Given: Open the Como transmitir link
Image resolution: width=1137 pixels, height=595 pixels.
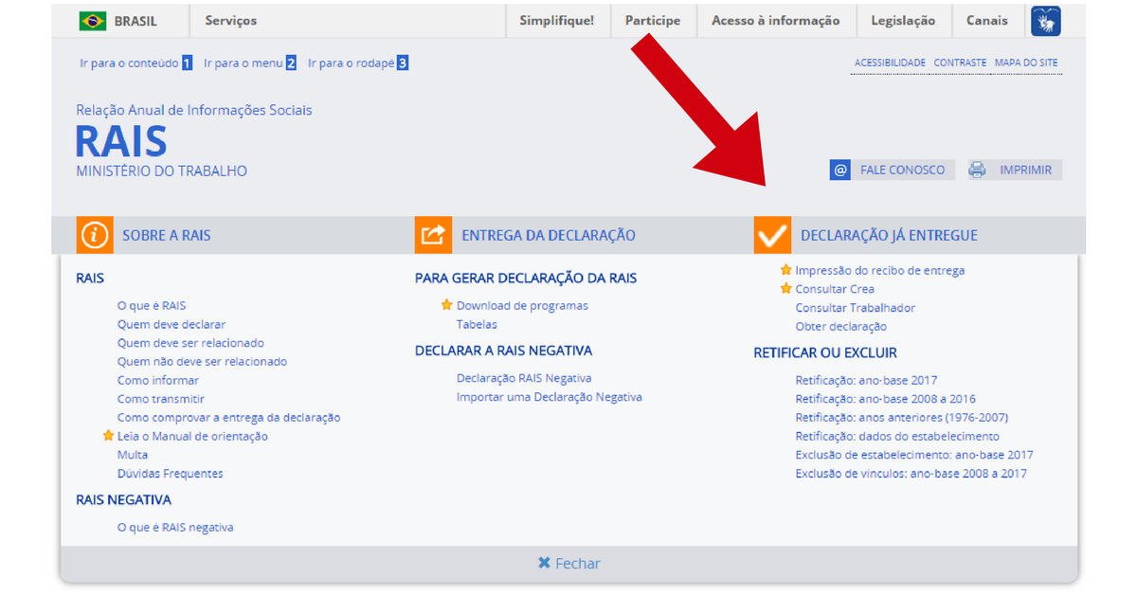Looking at the screenshot, I should pos(161,399).
